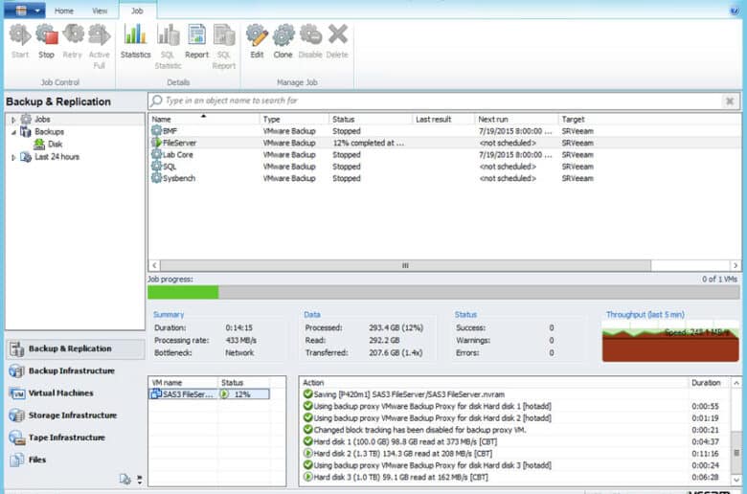Open Backup & Replication navigation view
Image resolution: width=747 pixels, height=494 pixels.
click(x=76, y=348)
